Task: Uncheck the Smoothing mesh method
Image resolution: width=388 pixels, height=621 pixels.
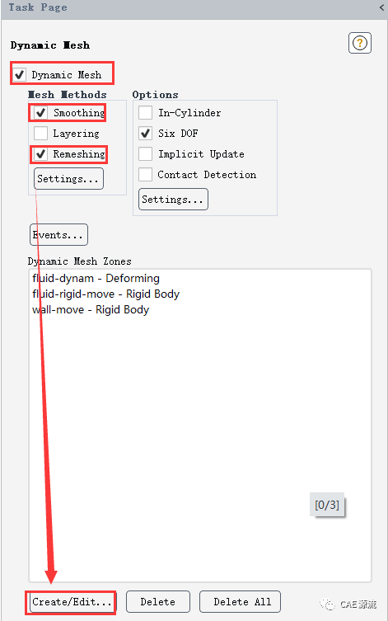Action: coord(40,113)
